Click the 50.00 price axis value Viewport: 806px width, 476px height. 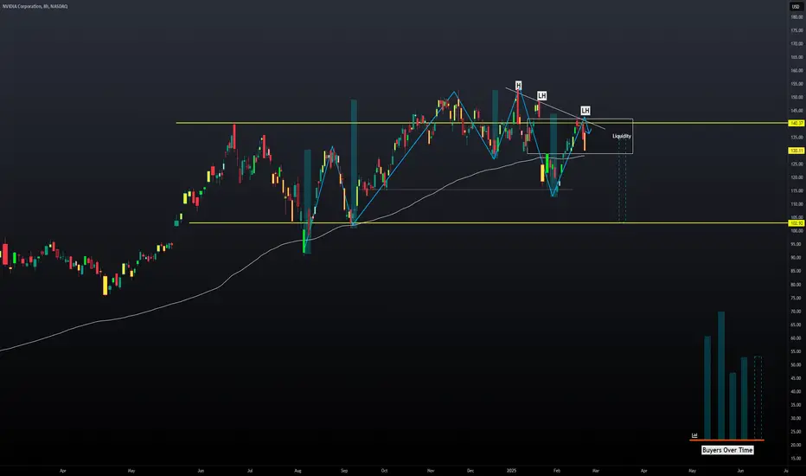coord(796,365)
